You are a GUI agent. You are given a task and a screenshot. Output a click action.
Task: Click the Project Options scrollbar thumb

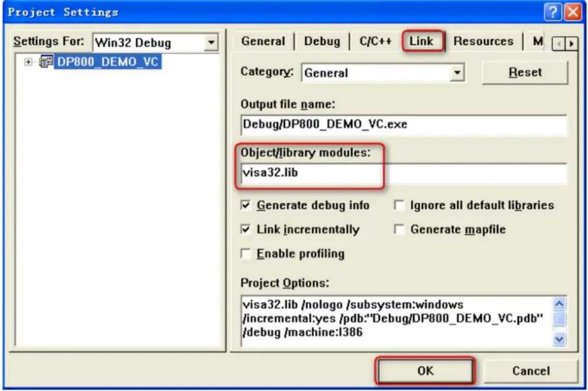(559, 319)
